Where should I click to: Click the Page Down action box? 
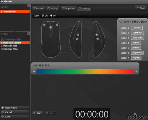(137, 53)
